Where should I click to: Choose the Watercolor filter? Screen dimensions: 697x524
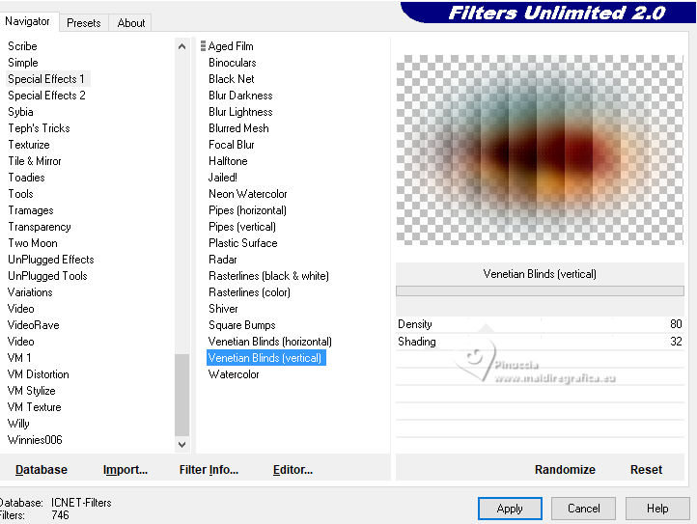[234, 374]
